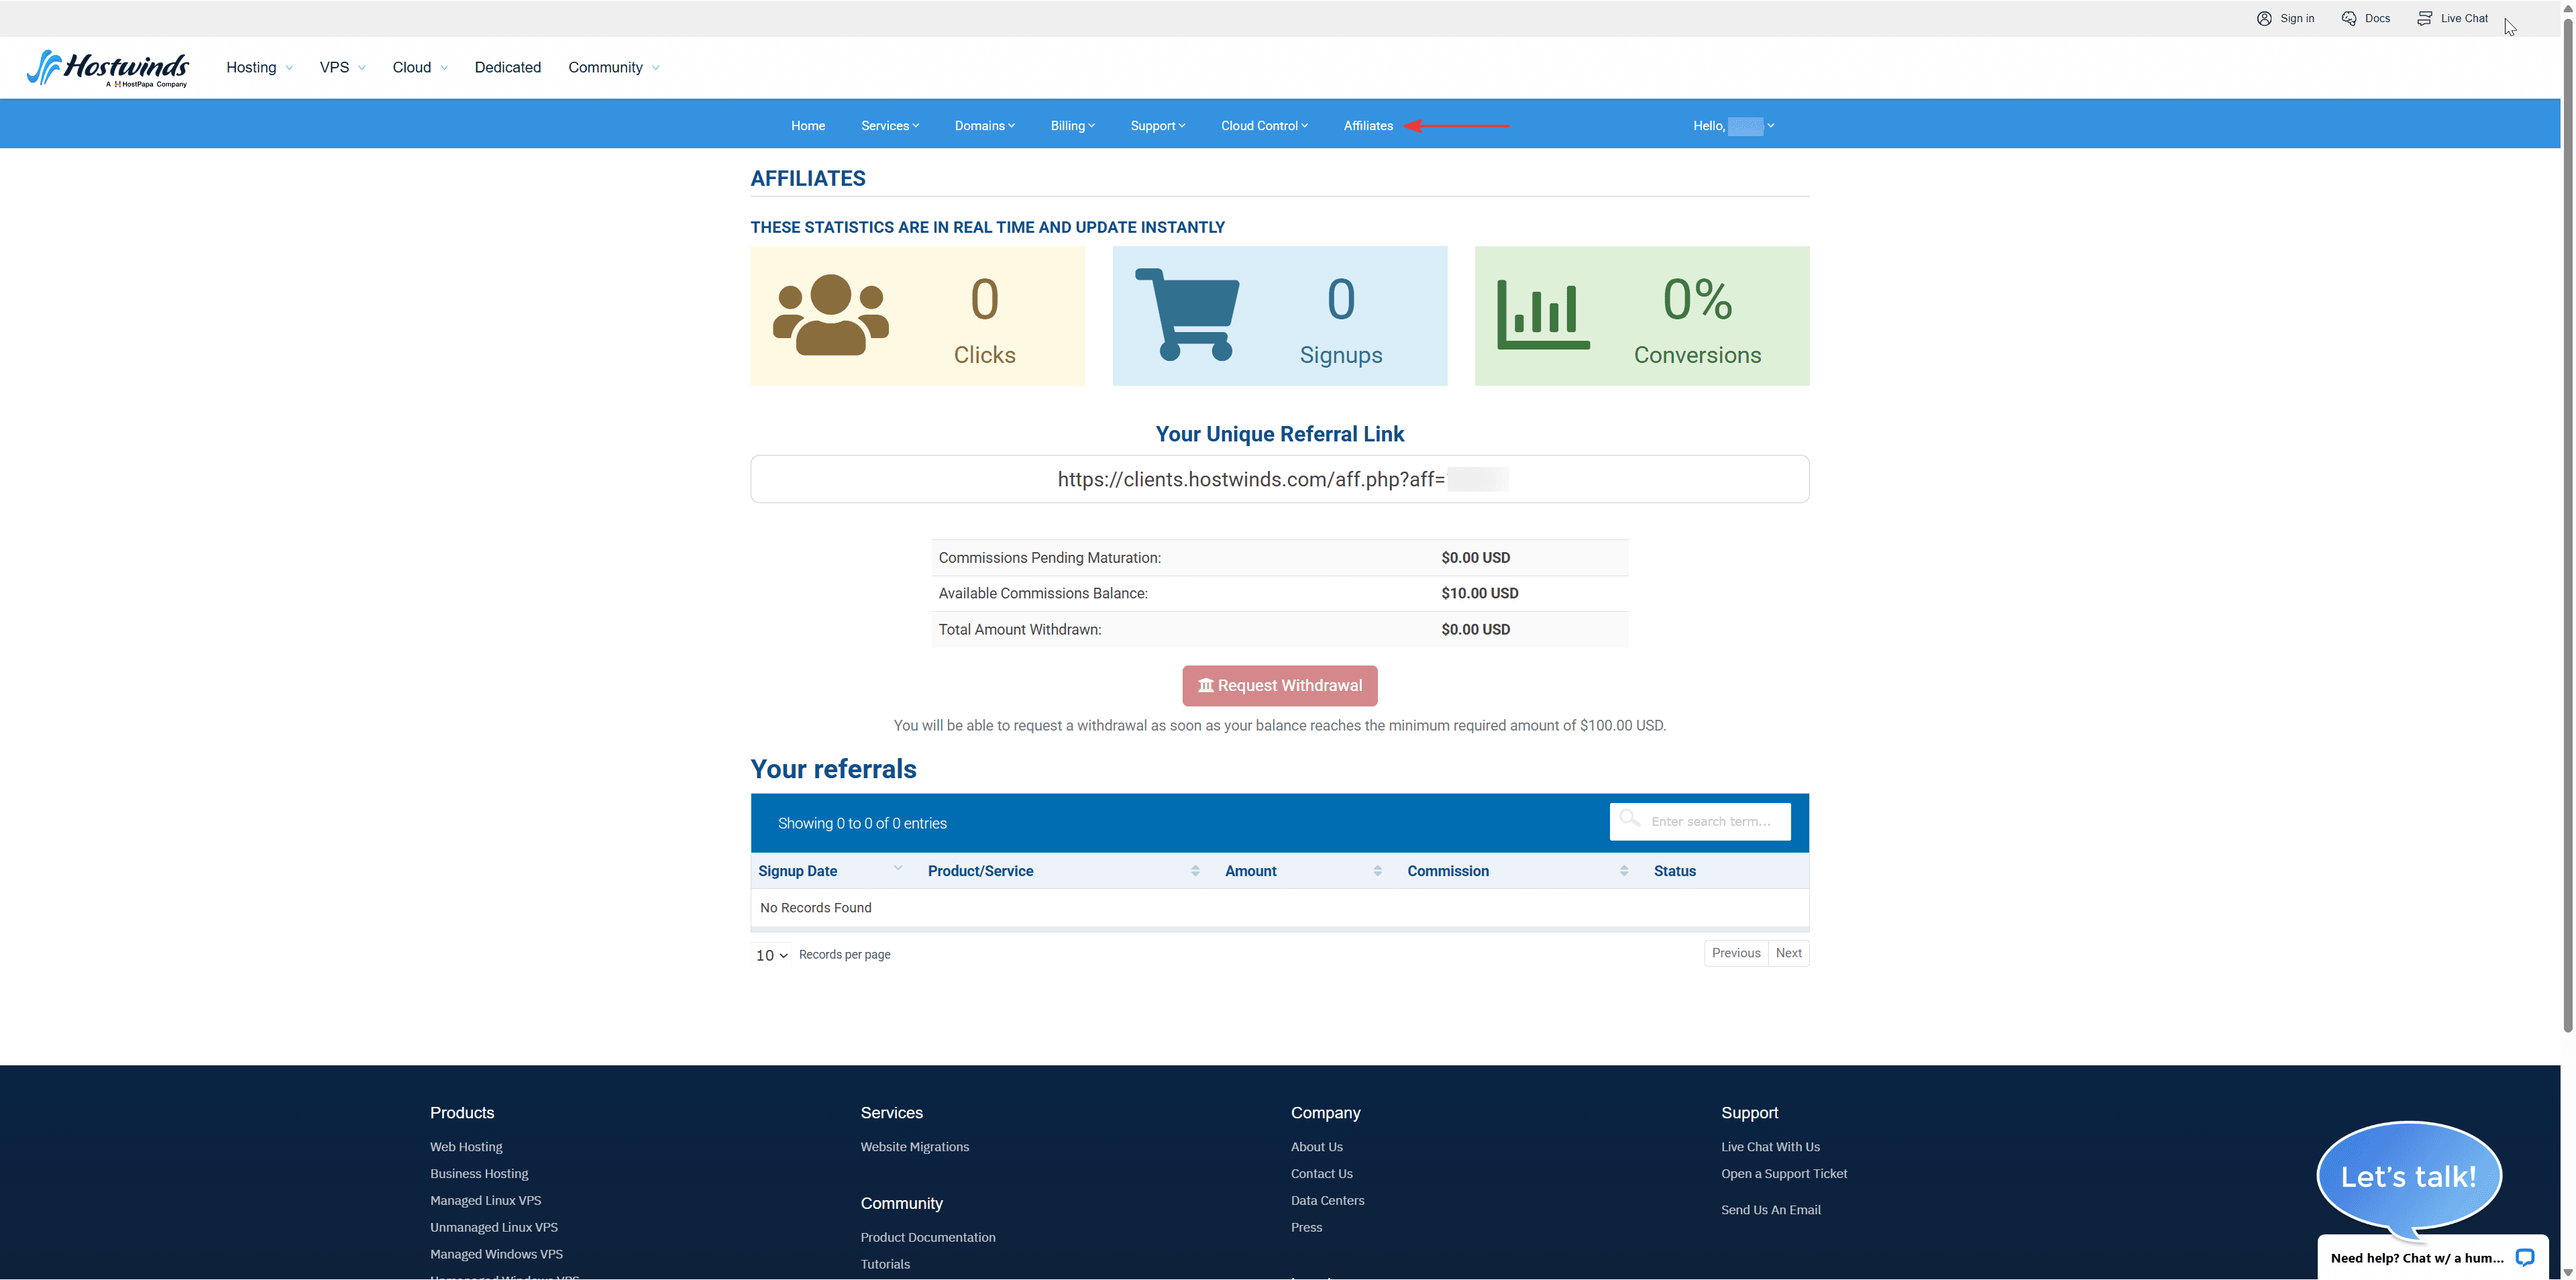The image size is (2576, 1280).
Task: Open the Dedicated menu item
Action: pyautogui.click(x=508, y=67)
